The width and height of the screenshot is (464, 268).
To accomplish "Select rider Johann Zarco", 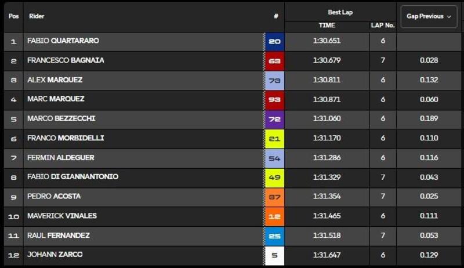I will (55, 255).
